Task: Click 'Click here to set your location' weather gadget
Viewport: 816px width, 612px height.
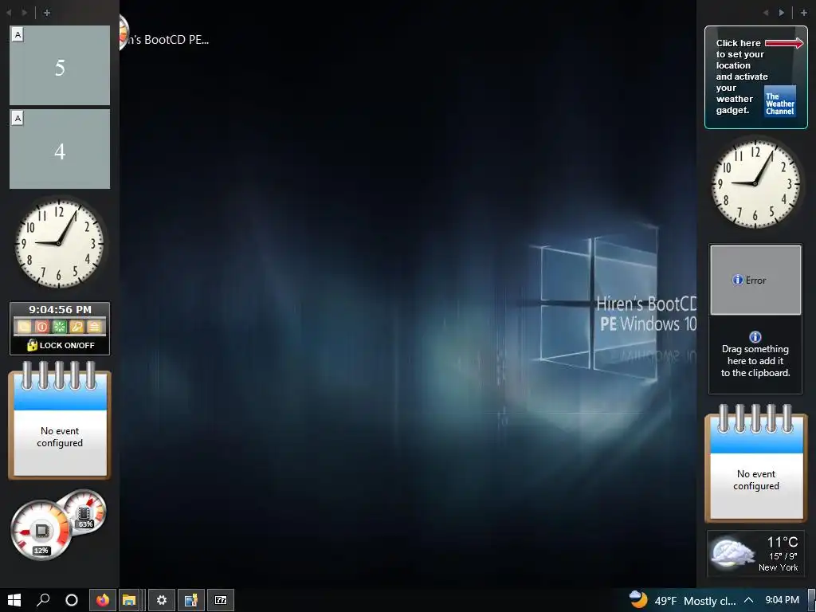Action: [756, 77]
